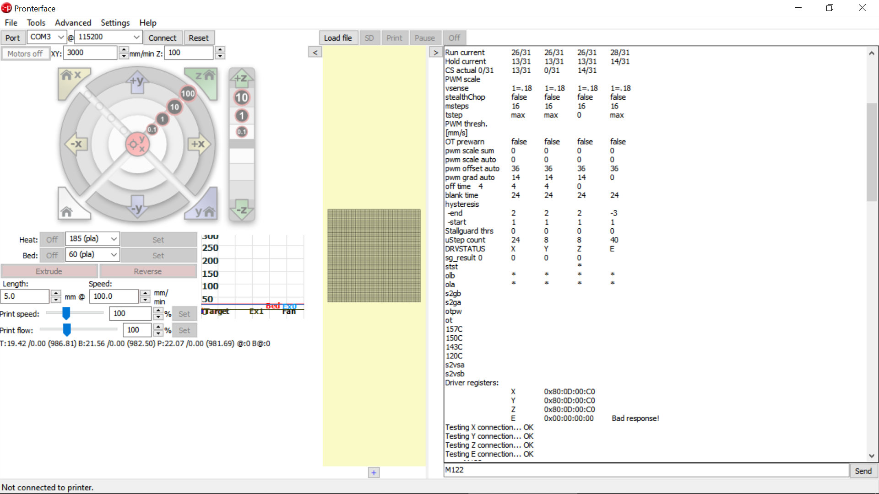Open the COM3 port dropdown
Screen dimensions: 879x494
point(60,37)
